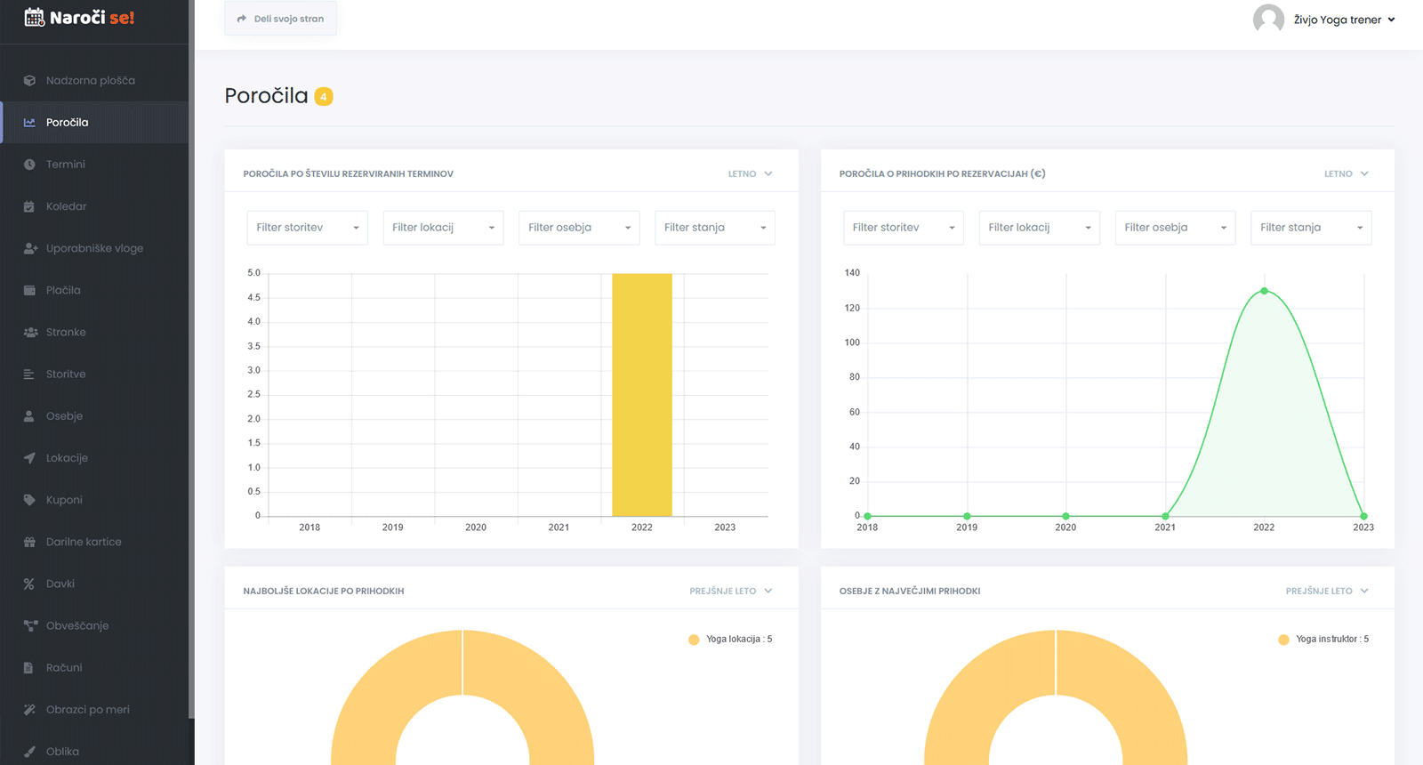The width and height of the screenshot is (1423, 765).
Task: Toggle Yoga lokacija legend swatch
Action: coord(694,640)
